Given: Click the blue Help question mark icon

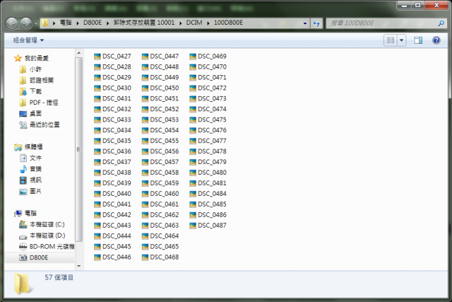Looking at the screenshot, I should click(436, 40).
